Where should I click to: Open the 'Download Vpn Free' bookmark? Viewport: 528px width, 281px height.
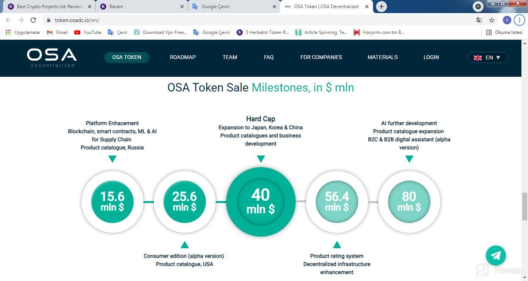point(160,32)
